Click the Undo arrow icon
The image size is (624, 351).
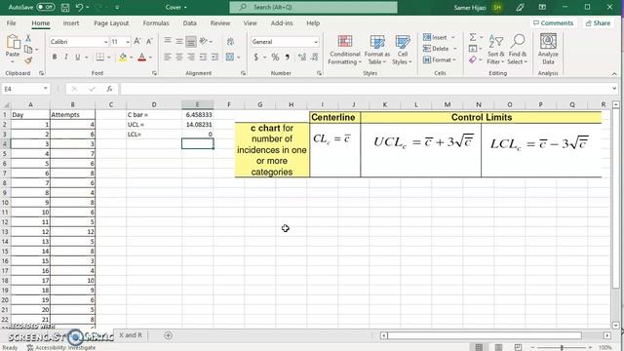[x=79, y=7]
